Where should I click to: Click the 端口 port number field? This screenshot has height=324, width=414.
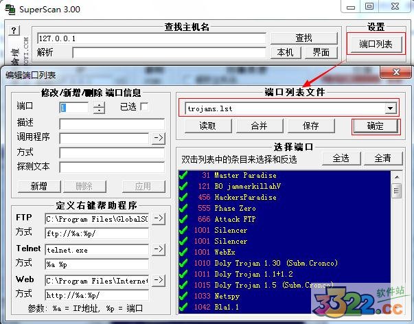pyautogui.click(x=73, y=108)
